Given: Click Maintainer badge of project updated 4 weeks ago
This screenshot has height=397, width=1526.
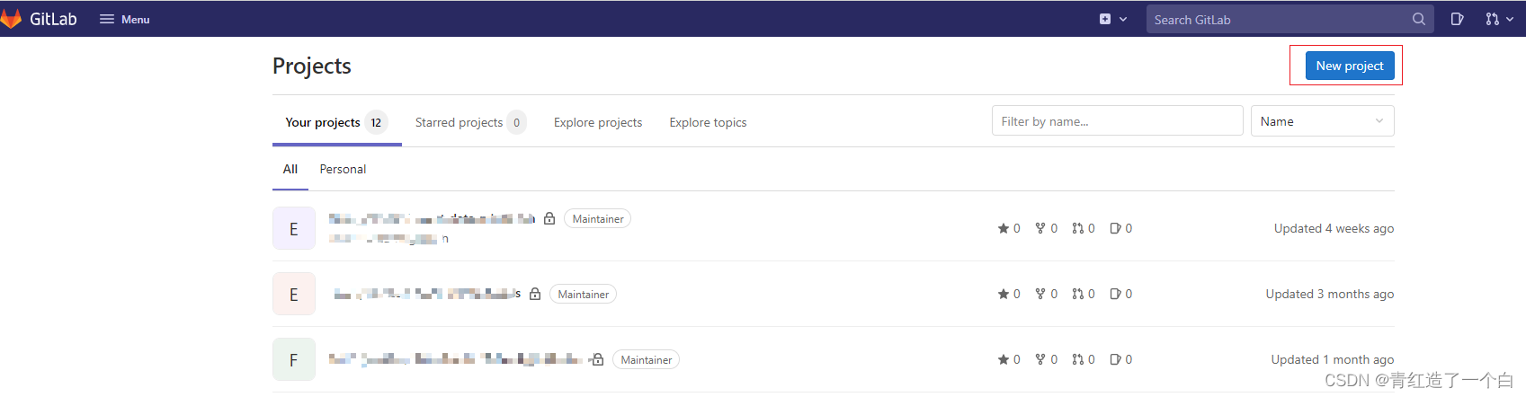Looking at the screenshot, I should click(x=598, y=218).
